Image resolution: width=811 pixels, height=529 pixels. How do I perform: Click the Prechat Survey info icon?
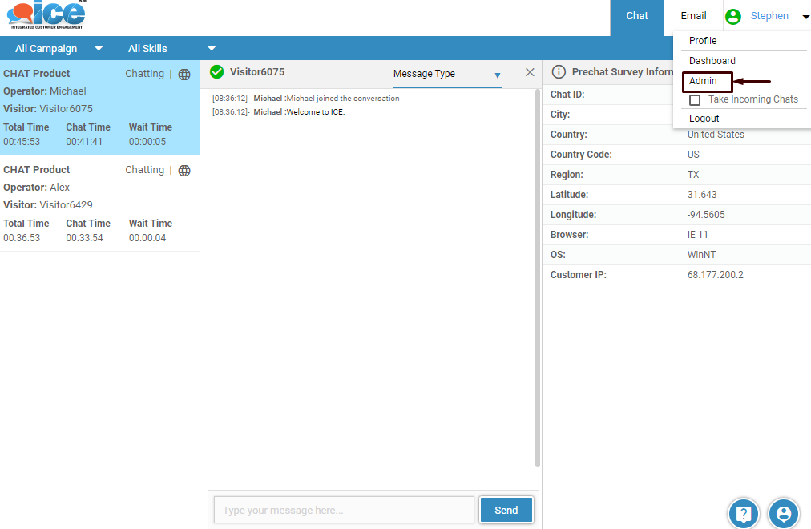point(559,72)
